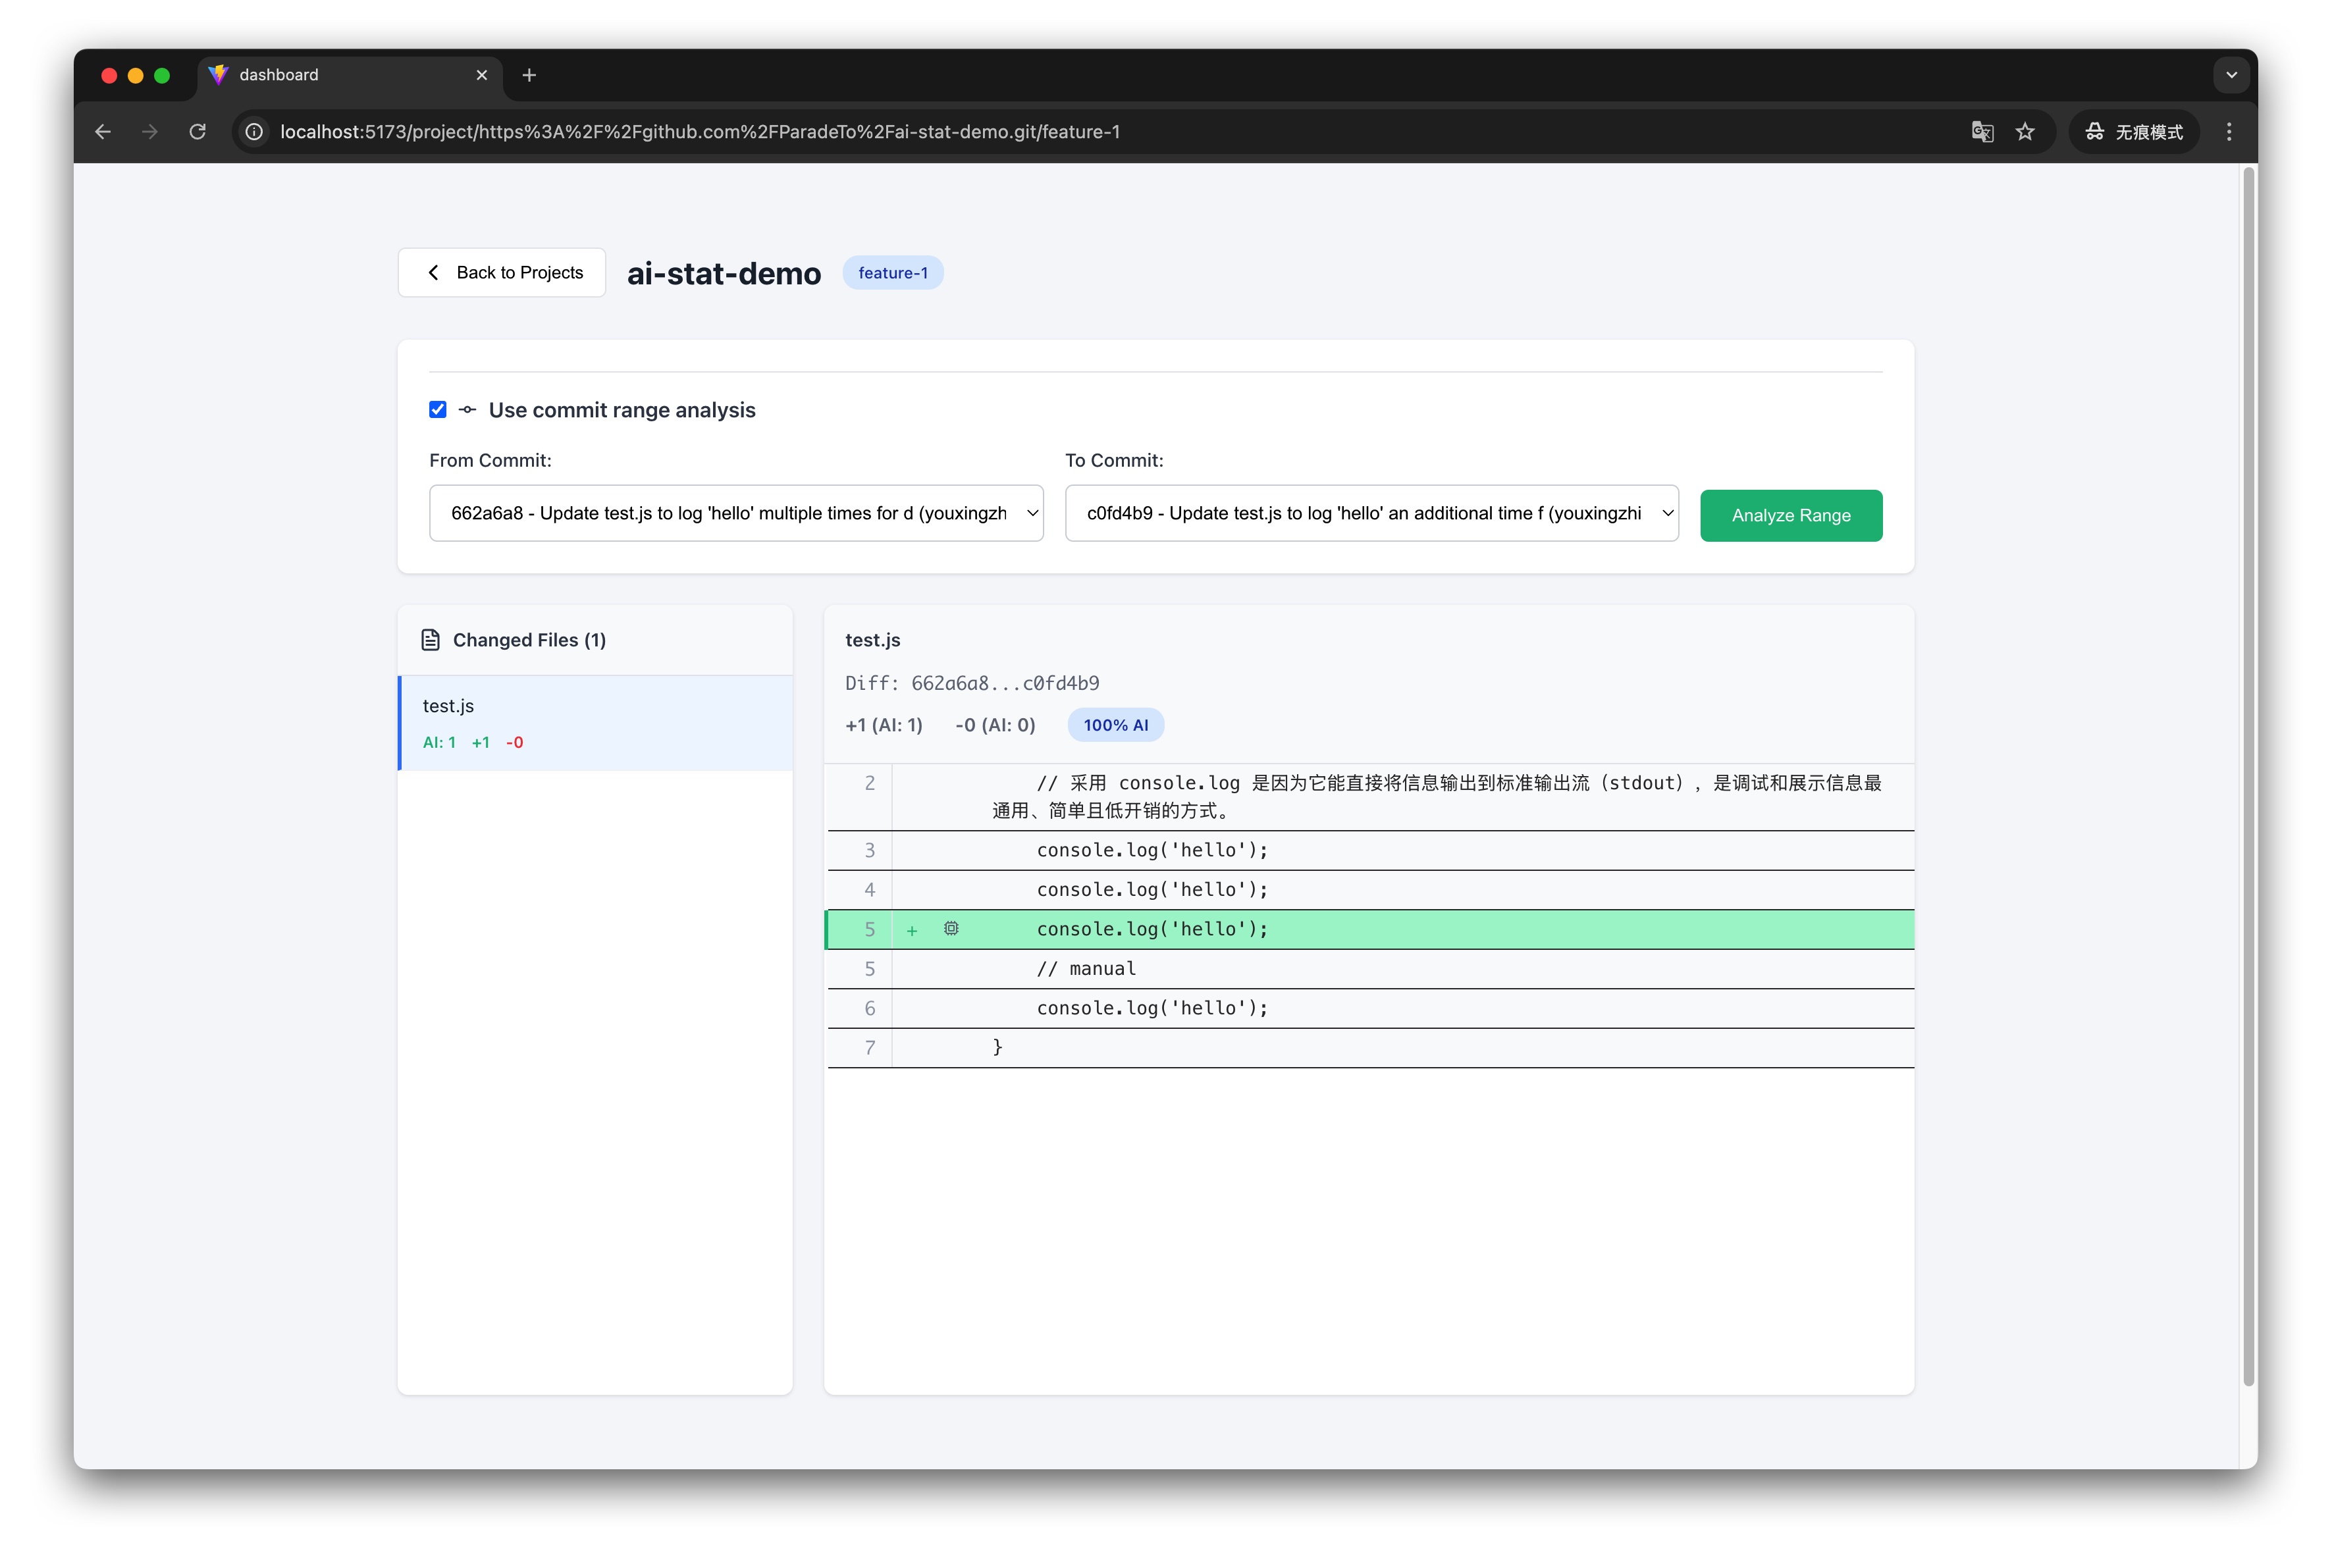
Task: Reload the current page
Action: (x=197, y=131)
